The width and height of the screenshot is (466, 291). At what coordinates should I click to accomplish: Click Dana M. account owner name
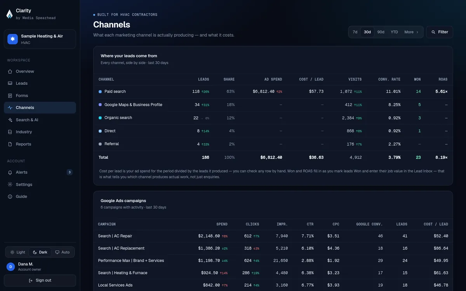[26, 264]
